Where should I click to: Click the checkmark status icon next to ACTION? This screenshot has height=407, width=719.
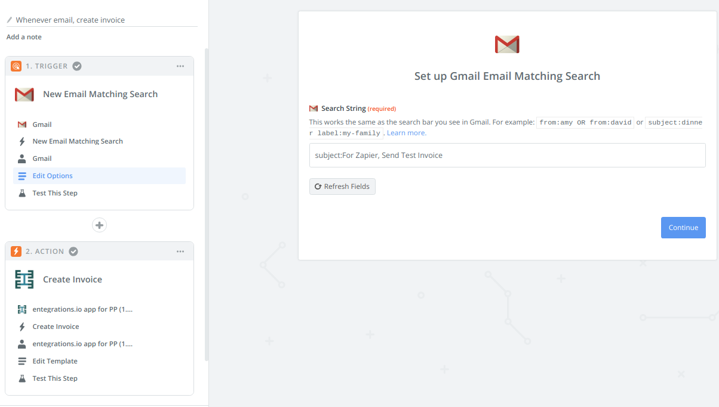(x=73, y=251)
